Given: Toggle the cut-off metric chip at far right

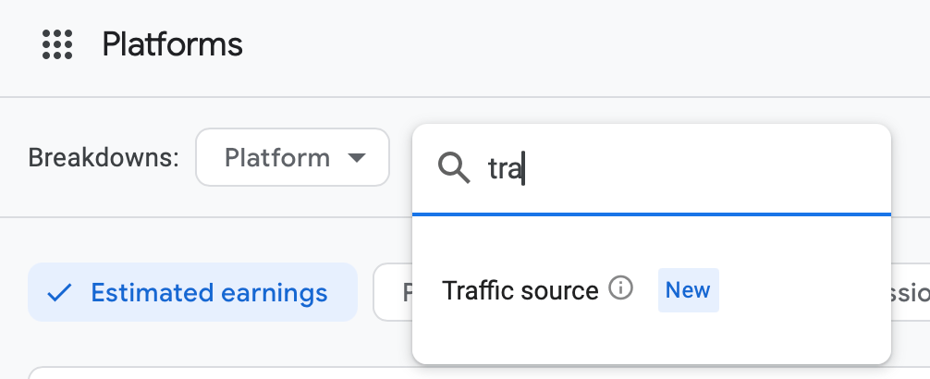Looking at the screenshot, I should click(x=911, y=293).
